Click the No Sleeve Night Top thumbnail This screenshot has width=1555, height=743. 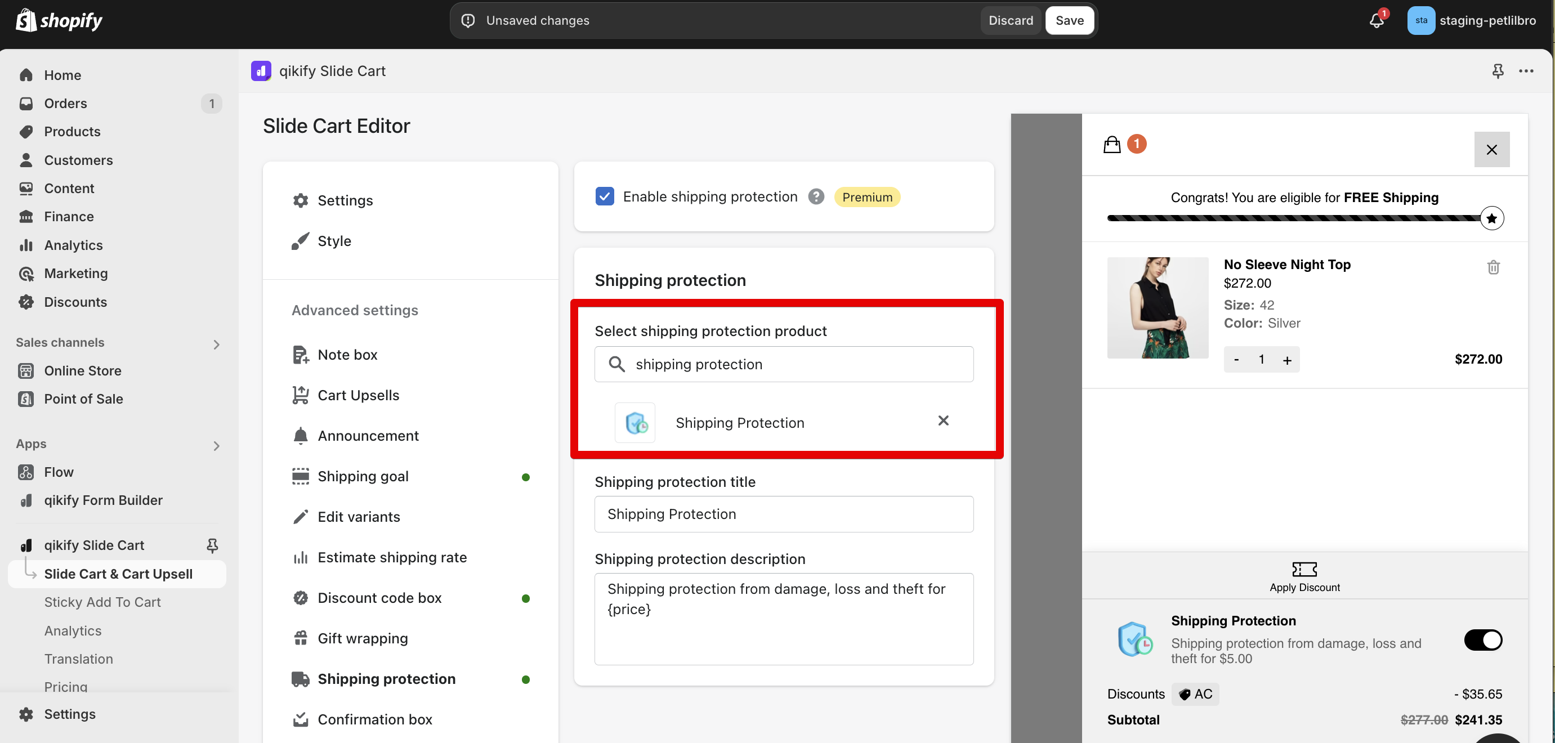(x=1157, y=308)
